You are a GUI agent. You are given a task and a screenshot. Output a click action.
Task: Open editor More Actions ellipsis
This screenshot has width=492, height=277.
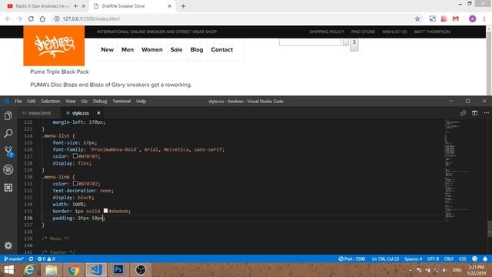pyautogui.click(x=486, y=113)
